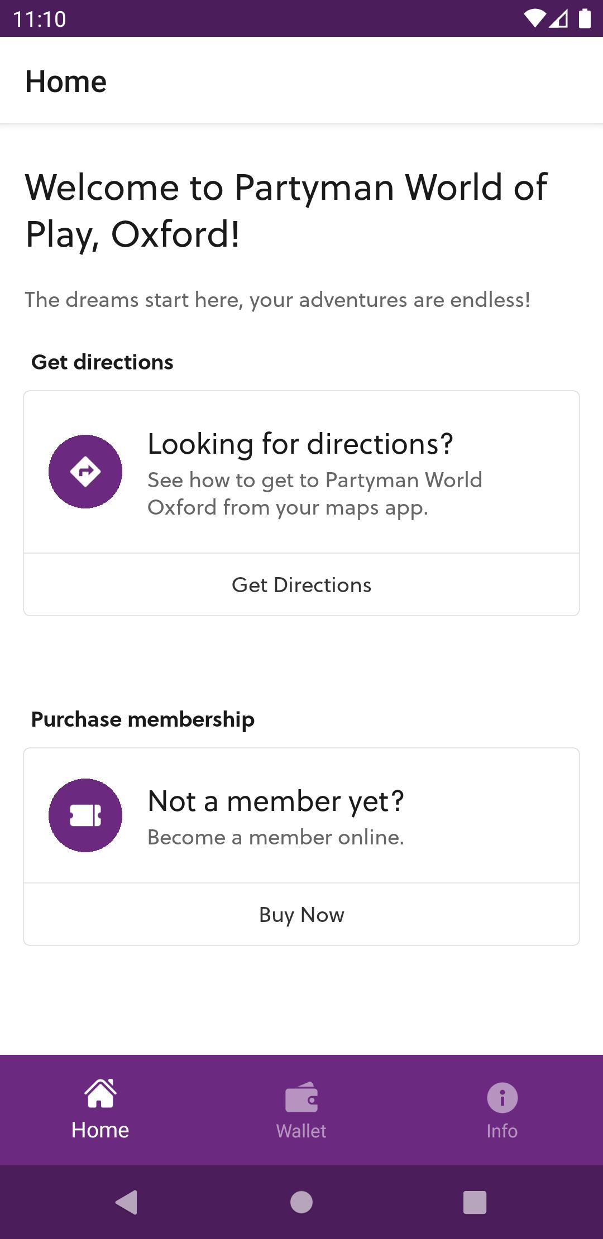
Task: Tap the Buy Now button
Action: tap(301, 914)
